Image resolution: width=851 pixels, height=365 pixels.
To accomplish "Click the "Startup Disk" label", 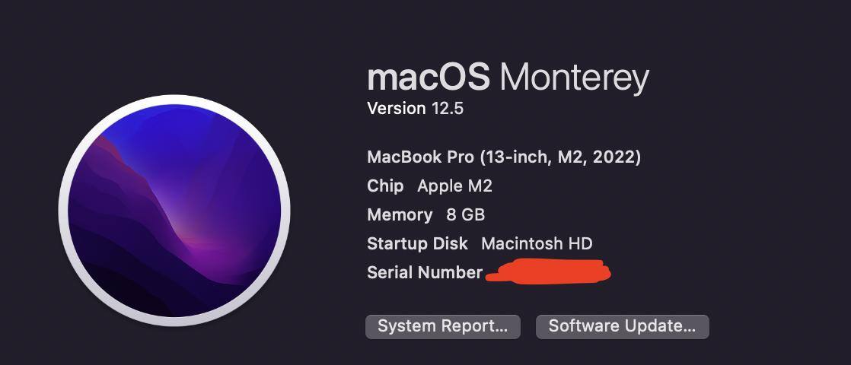I will click(416, 244).
